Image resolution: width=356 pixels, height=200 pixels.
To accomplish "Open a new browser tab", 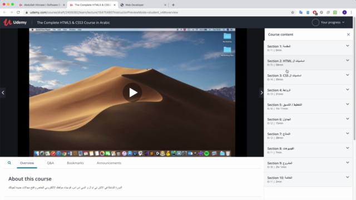I will 173,5.
